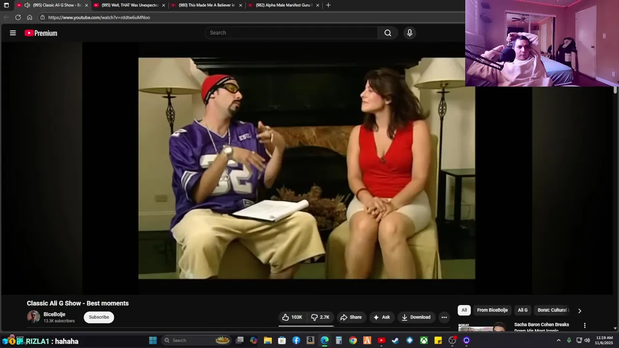Open the BiceBolje channel avatar

coord(33,317)
